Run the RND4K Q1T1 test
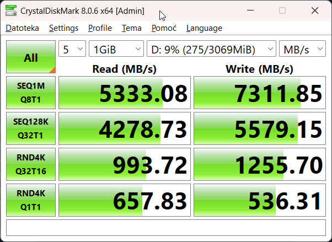The image size is (332, 242). point(31,200)
